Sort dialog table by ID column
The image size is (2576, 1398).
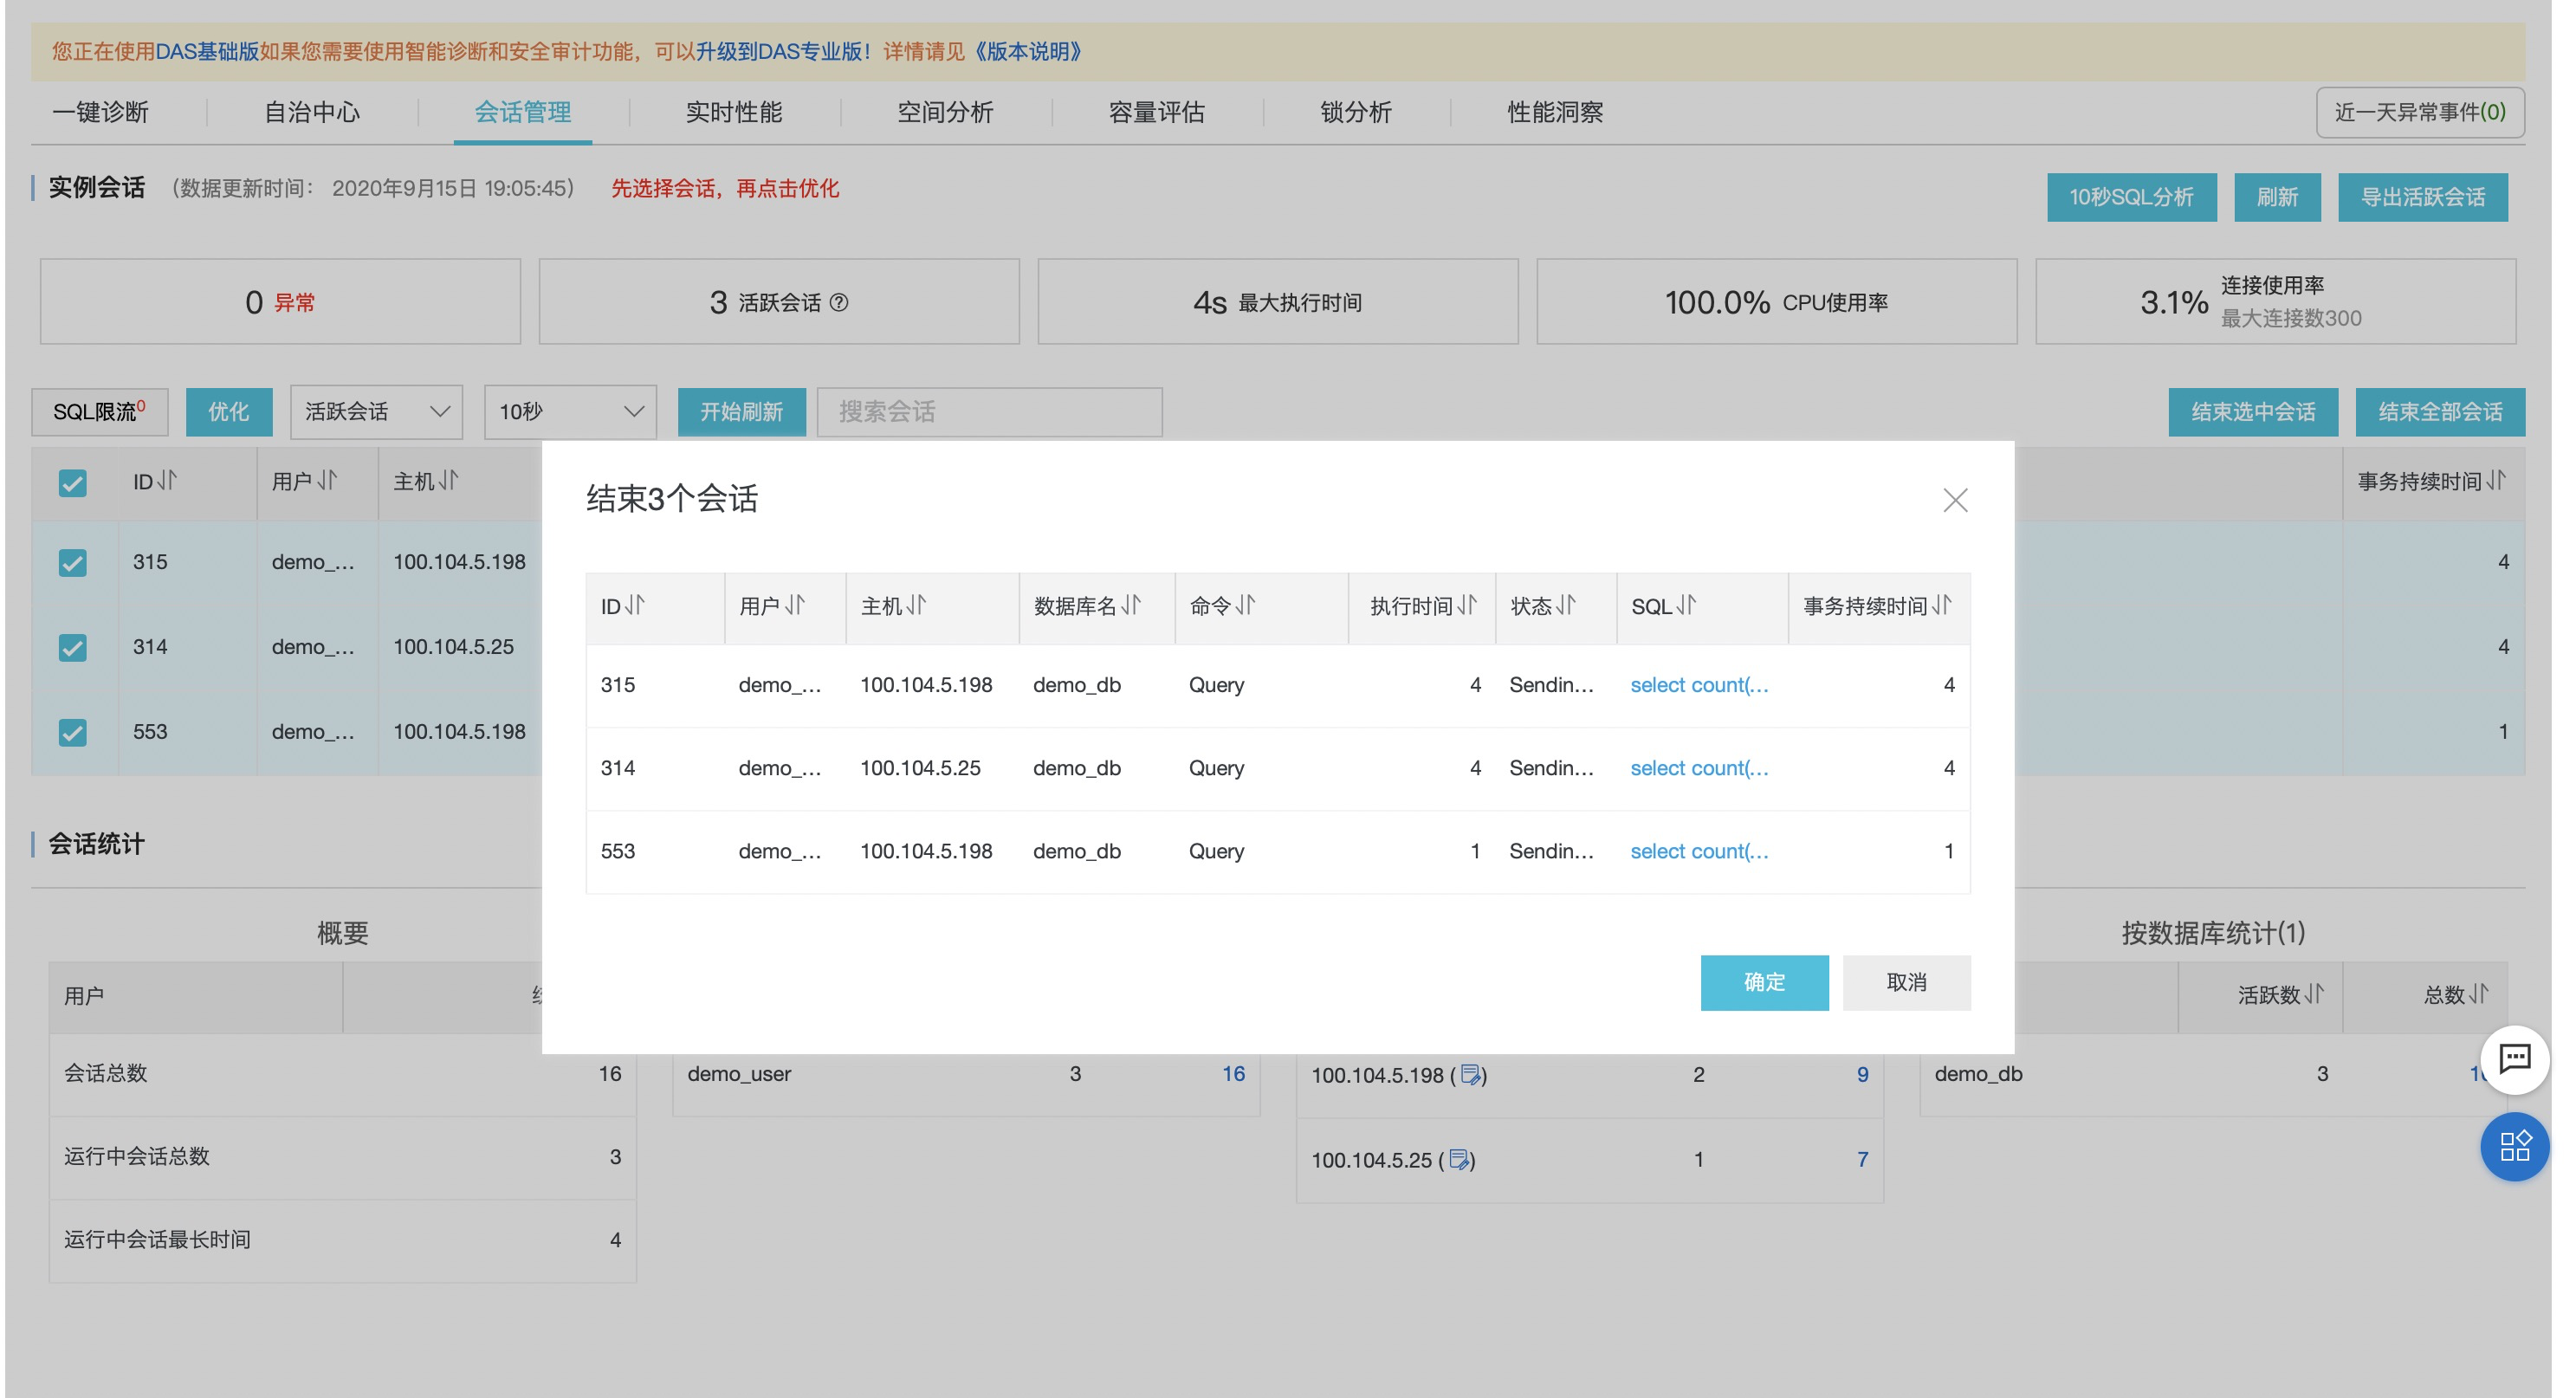click(635, 606)
